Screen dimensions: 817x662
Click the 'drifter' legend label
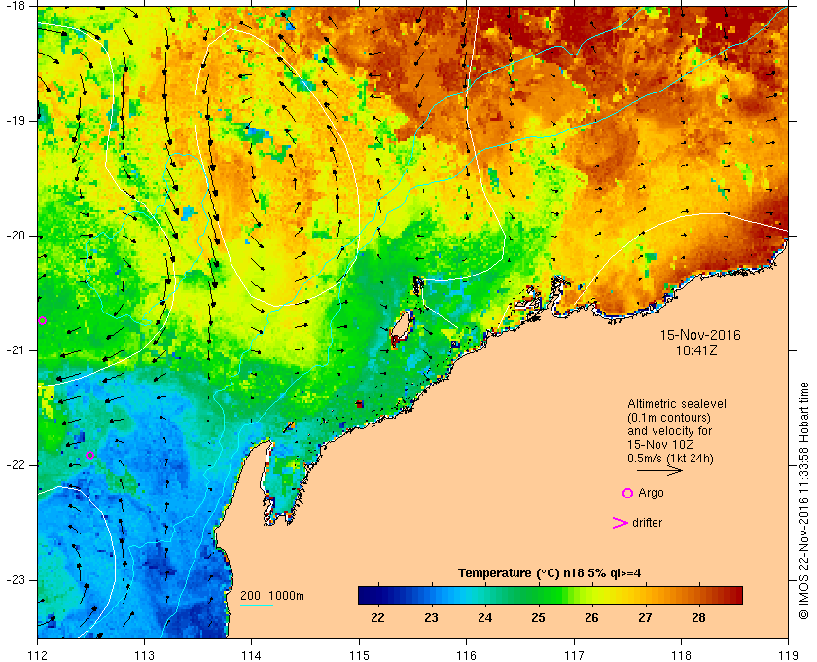click(x=647, y=523)
